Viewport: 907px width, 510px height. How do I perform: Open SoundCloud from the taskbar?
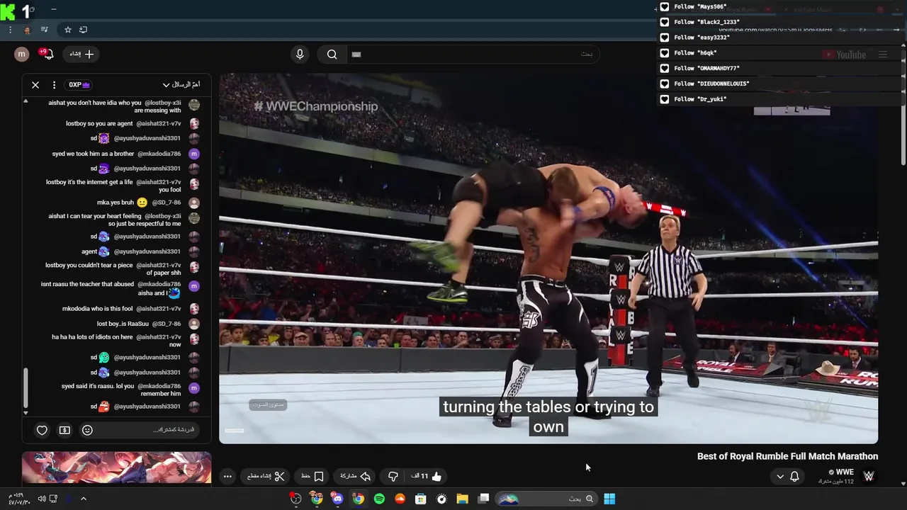(x=400, y=499)
